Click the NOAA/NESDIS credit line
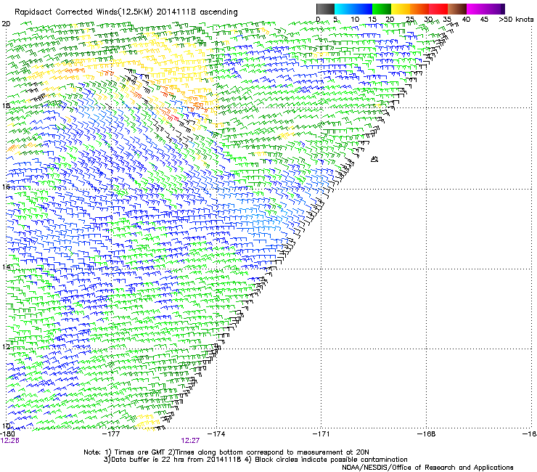 pos(427,468)
